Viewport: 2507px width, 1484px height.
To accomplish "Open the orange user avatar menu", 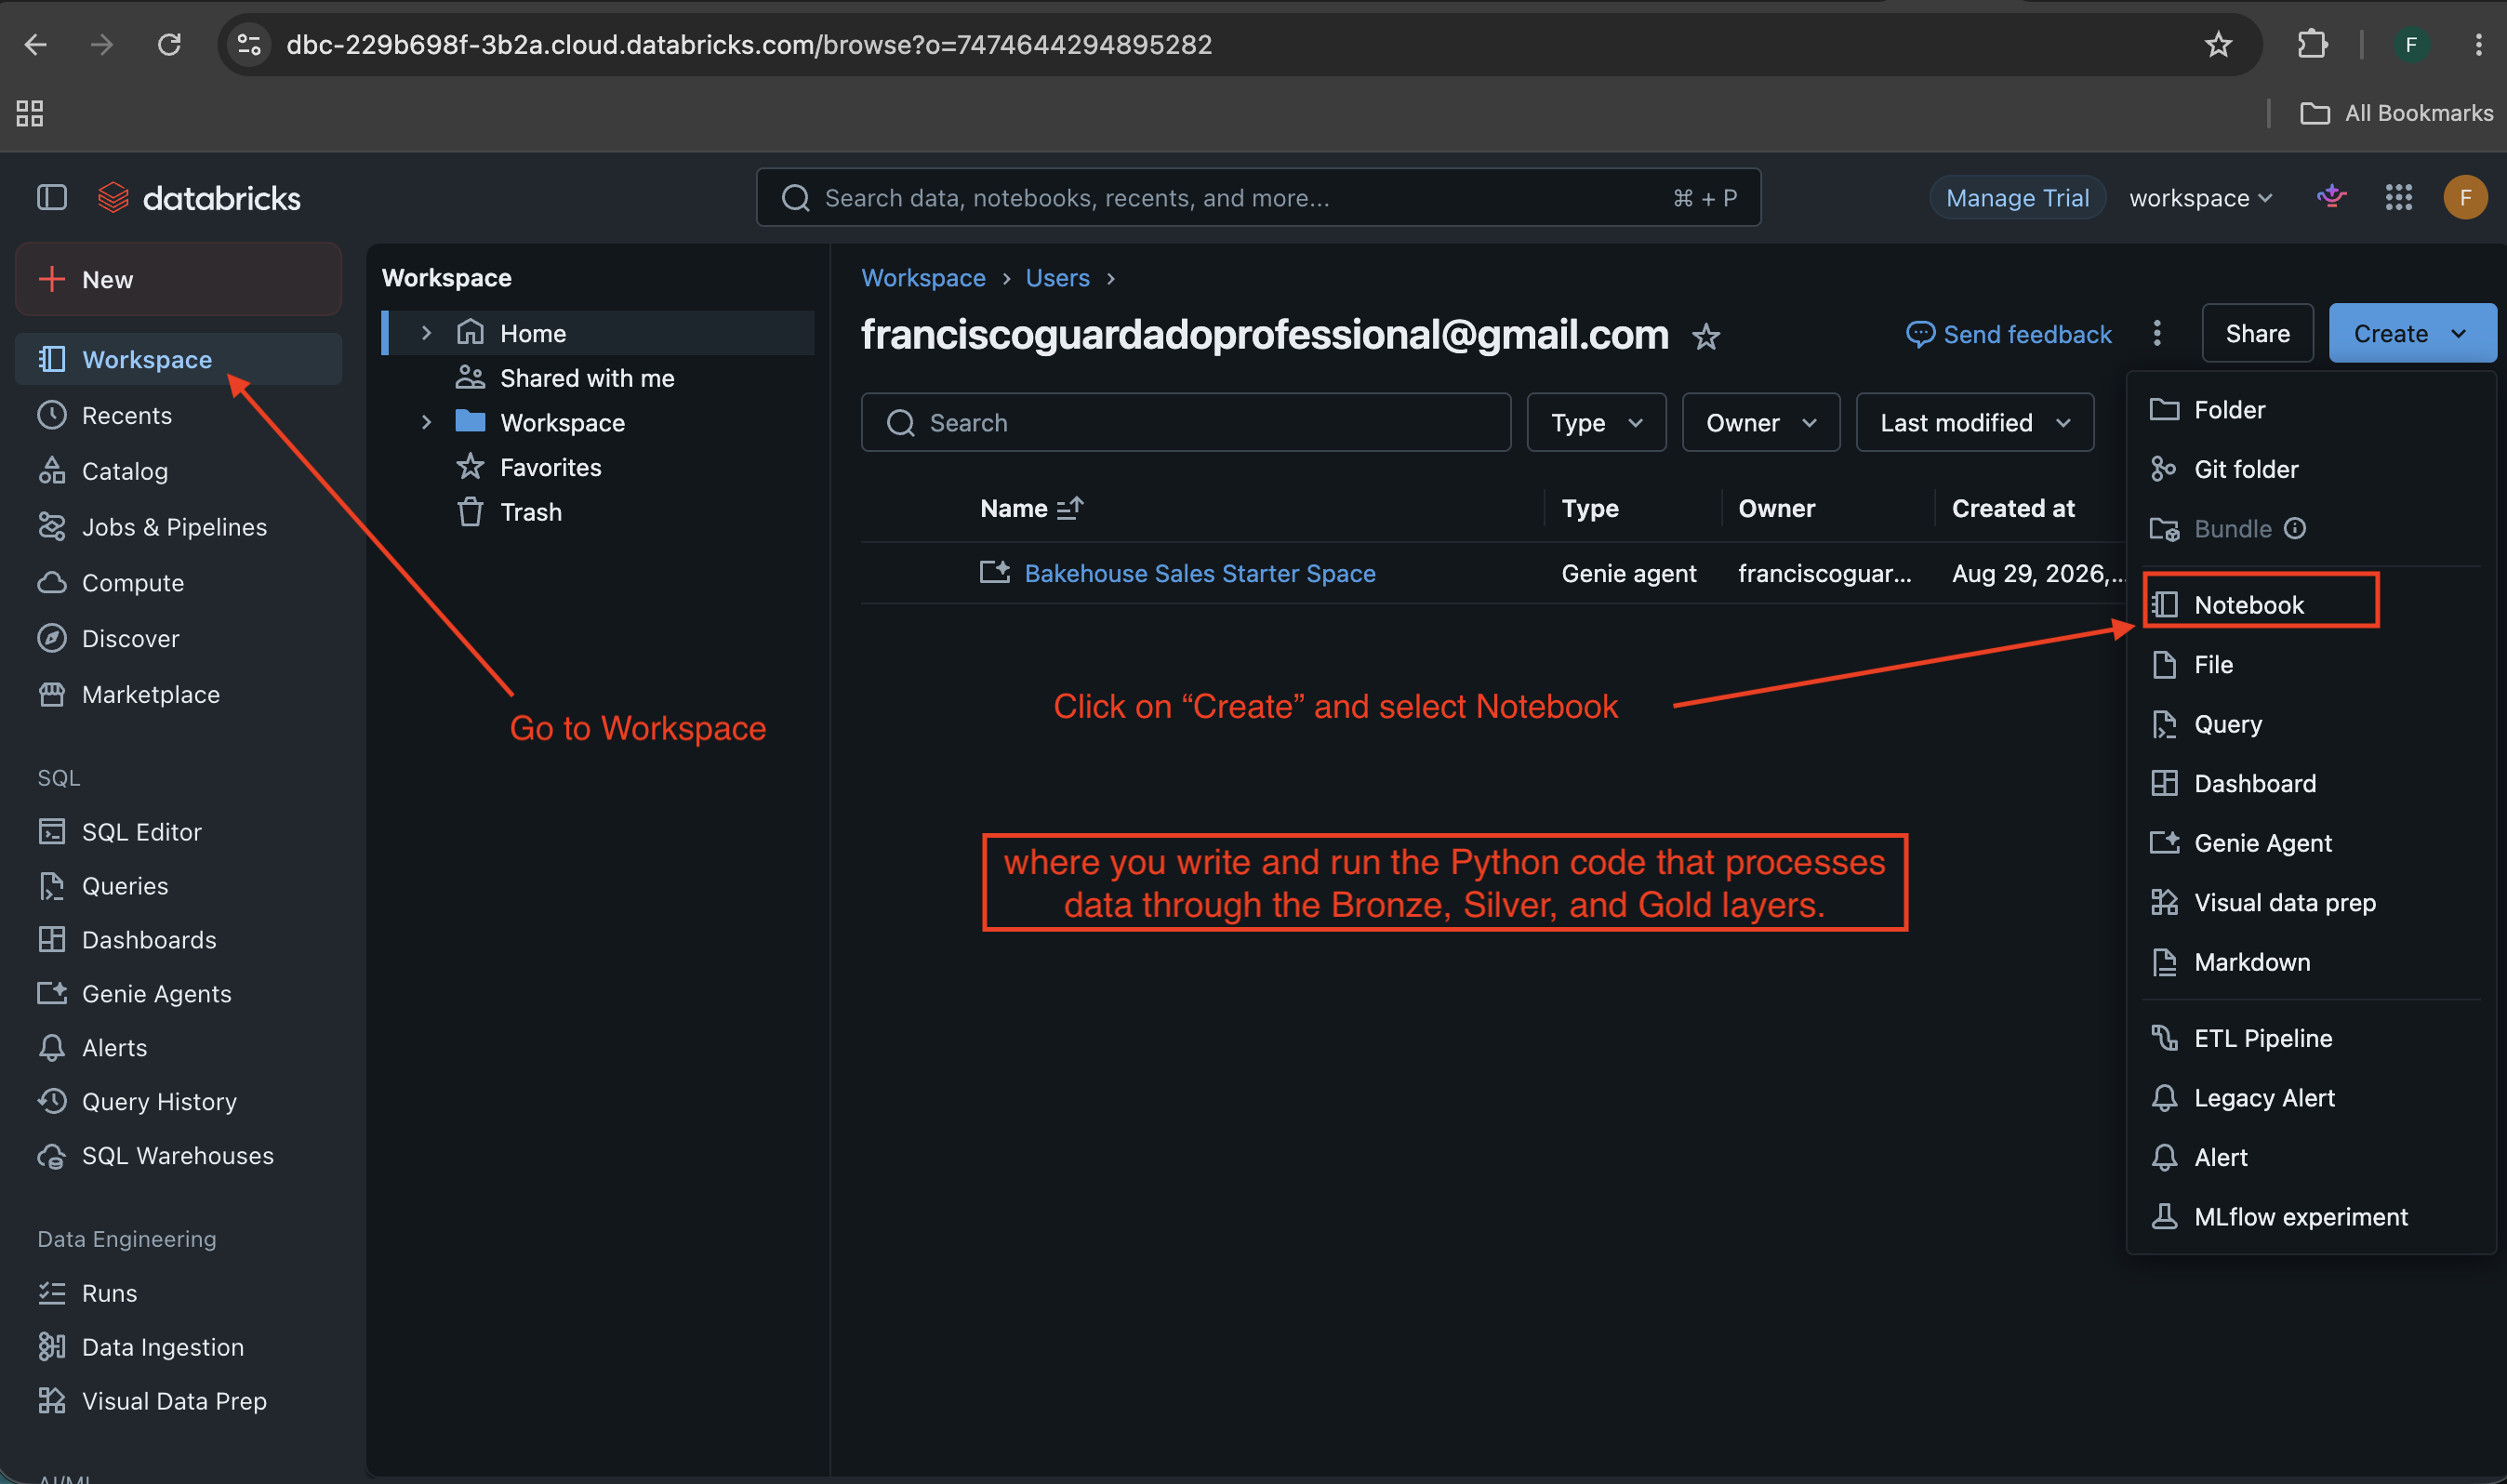I will tap(2465, 197).
